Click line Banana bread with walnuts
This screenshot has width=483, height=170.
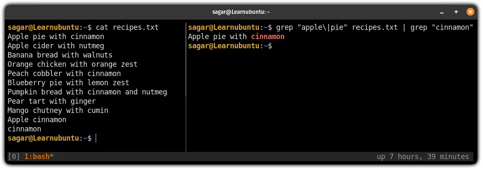point(60,55)
